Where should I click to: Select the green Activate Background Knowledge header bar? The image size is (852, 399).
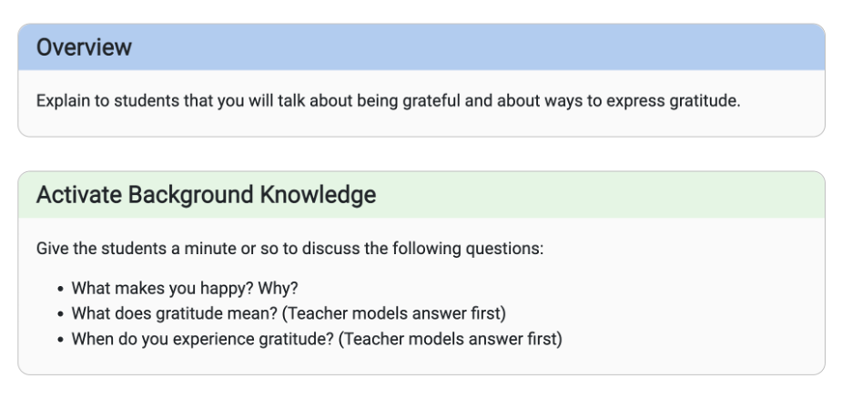421,195
